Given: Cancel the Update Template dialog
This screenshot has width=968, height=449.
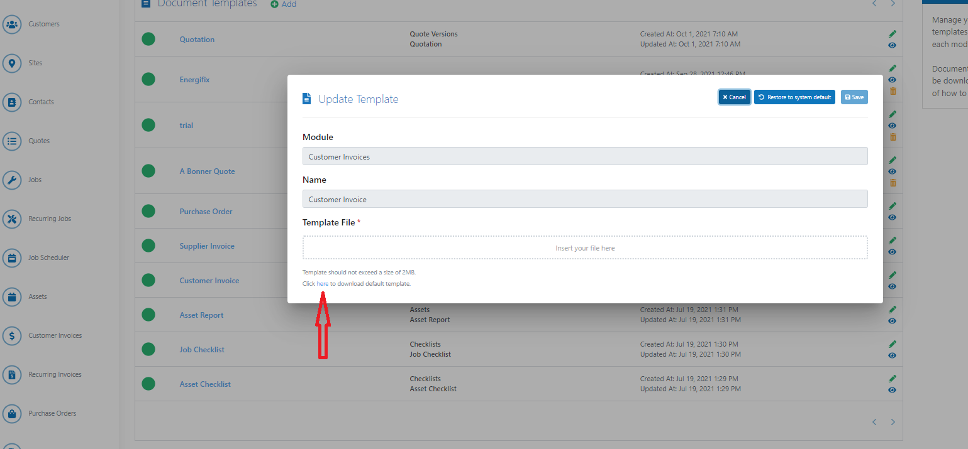Looking at the screenshot, I should tap(735, 97).
